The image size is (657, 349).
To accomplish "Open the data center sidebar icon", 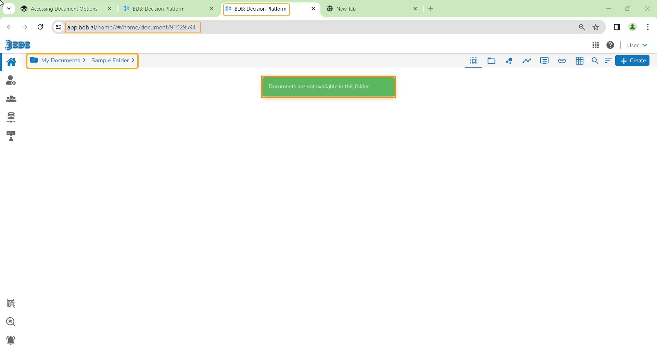I will (11, 117).
